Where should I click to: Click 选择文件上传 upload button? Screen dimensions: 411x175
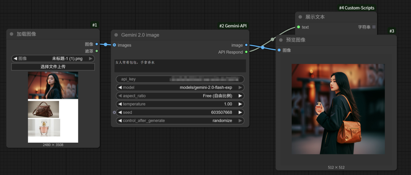(x=53, y=67)
